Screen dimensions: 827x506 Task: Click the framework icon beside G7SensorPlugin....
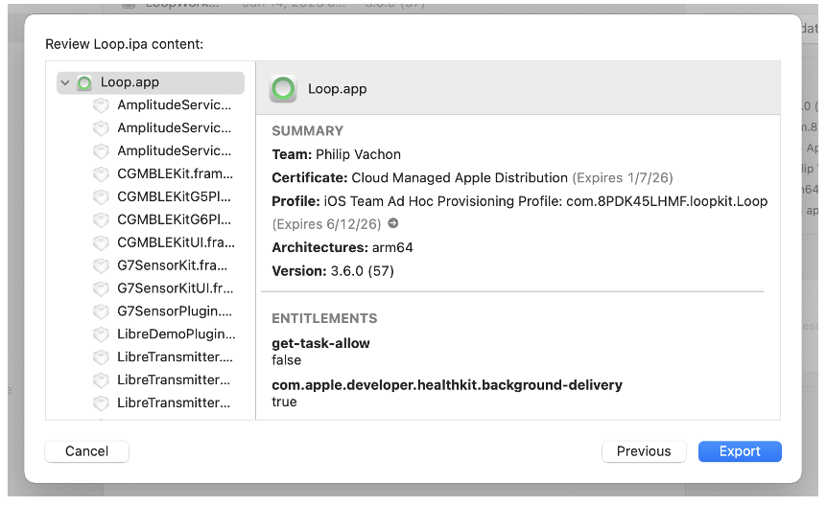click(101, 311)
